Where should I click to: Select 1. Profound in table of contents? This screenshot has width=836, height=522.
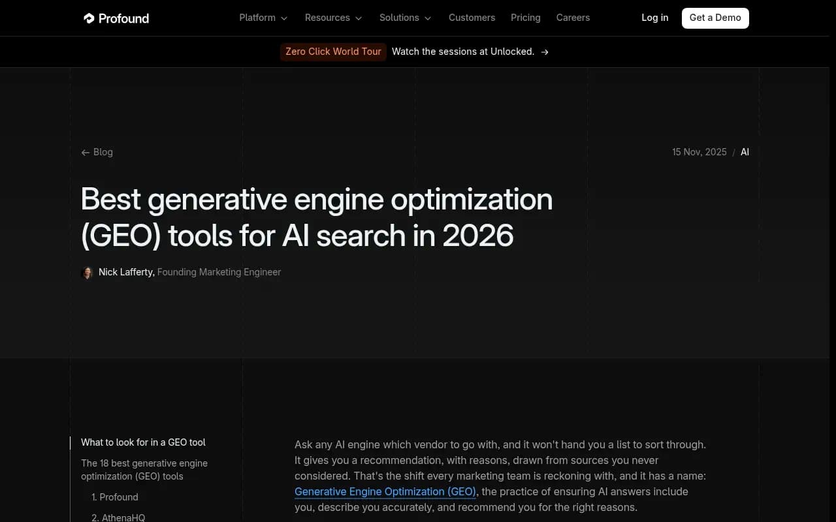coord(115,497)
